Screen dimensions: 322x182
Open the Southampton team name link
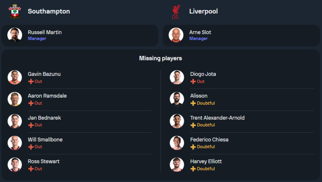(49, 11)
